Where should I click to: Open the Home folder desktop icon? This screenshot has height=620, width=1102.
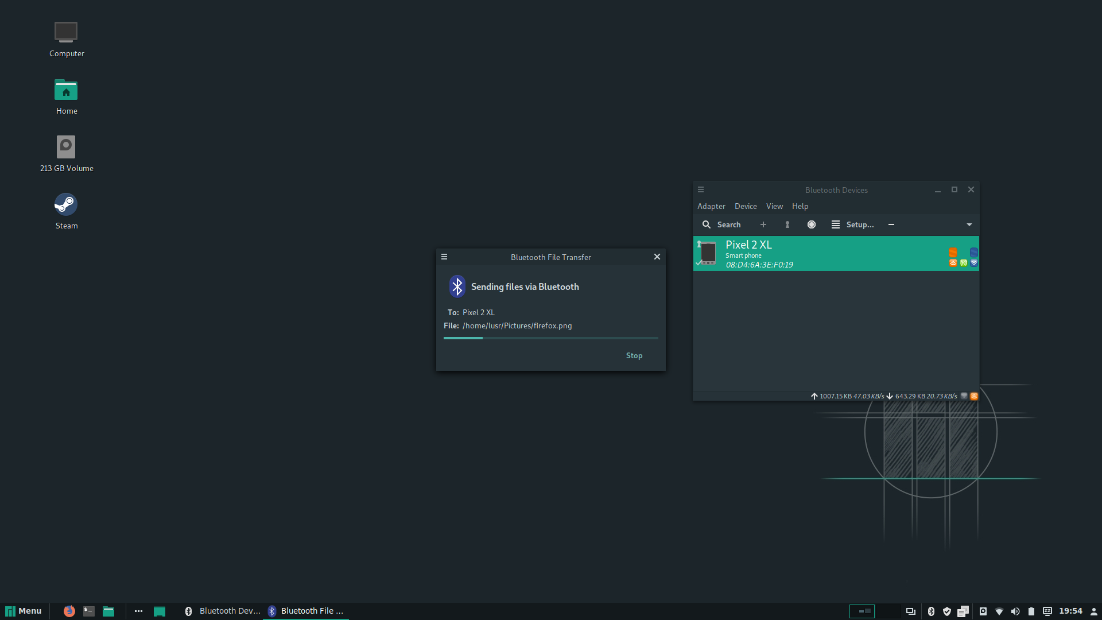66,96
